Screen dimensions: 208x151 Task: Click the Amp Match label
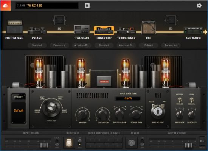click(x=193, y=38)
